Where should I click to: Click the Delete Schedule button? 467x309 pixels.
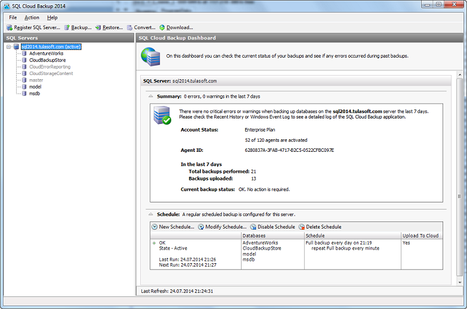(x=320, y=227)
